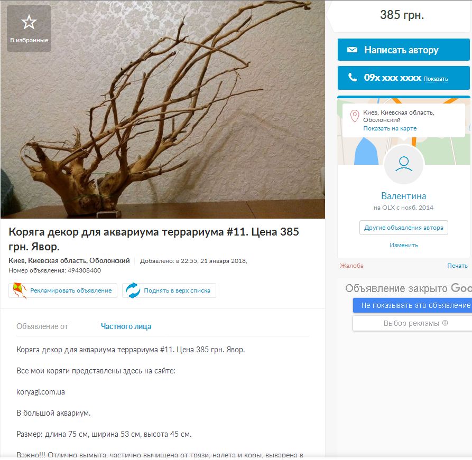This screenshot has height=460, width=472.
Task: Click the circular arrows refresh icon
Action: point(133,290)
